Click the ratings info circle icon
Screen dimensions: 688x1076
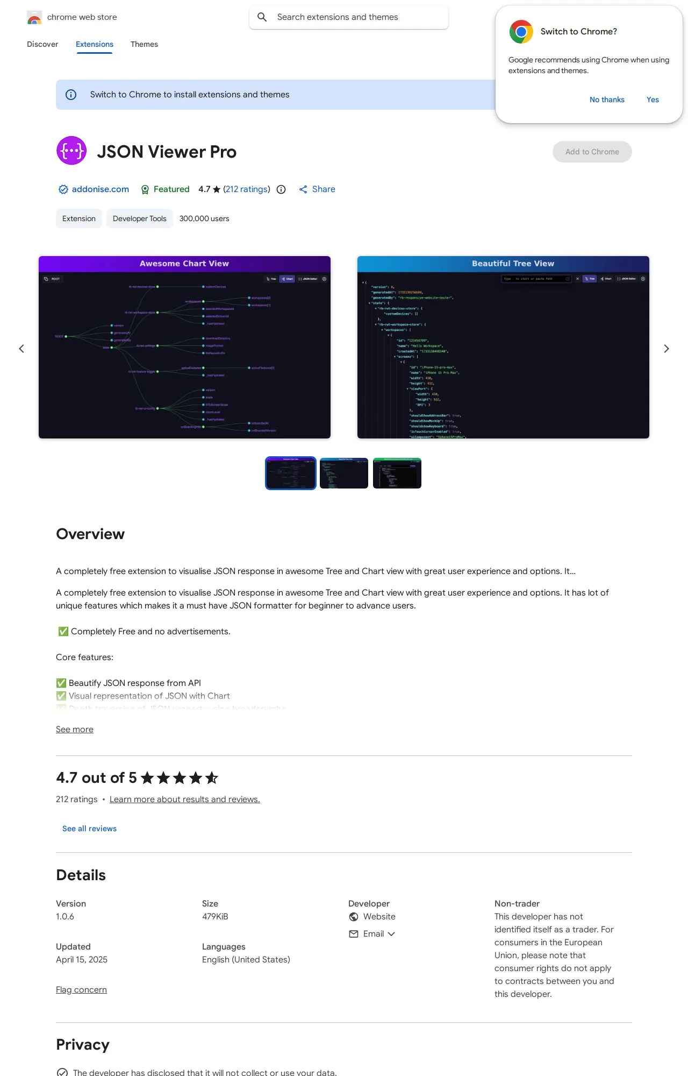281,189
